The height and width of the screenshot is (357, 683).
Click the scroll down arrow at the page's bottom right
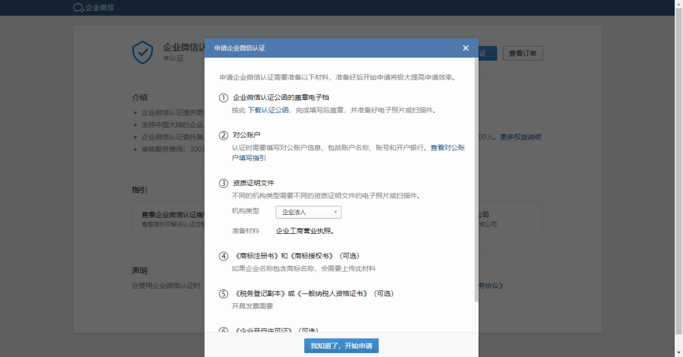(679, 353)
